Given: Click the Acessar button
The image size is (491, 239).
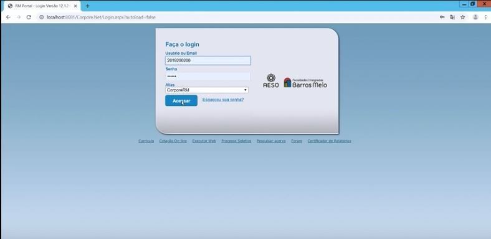Looking at the screenshot, I should coord(181,101).
